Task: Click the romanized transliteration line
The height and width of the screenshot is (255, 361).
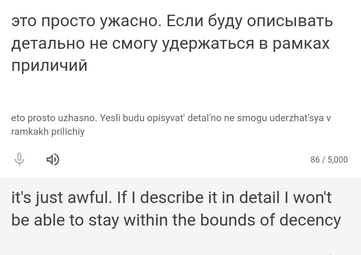Action: pyautogui.click(x=171, y=125)
